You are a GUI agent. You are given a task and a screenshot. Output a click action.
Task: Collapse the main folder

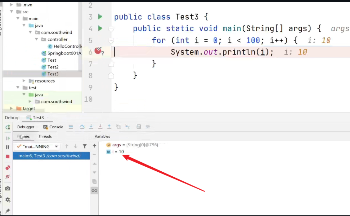(x=18, y=19)
